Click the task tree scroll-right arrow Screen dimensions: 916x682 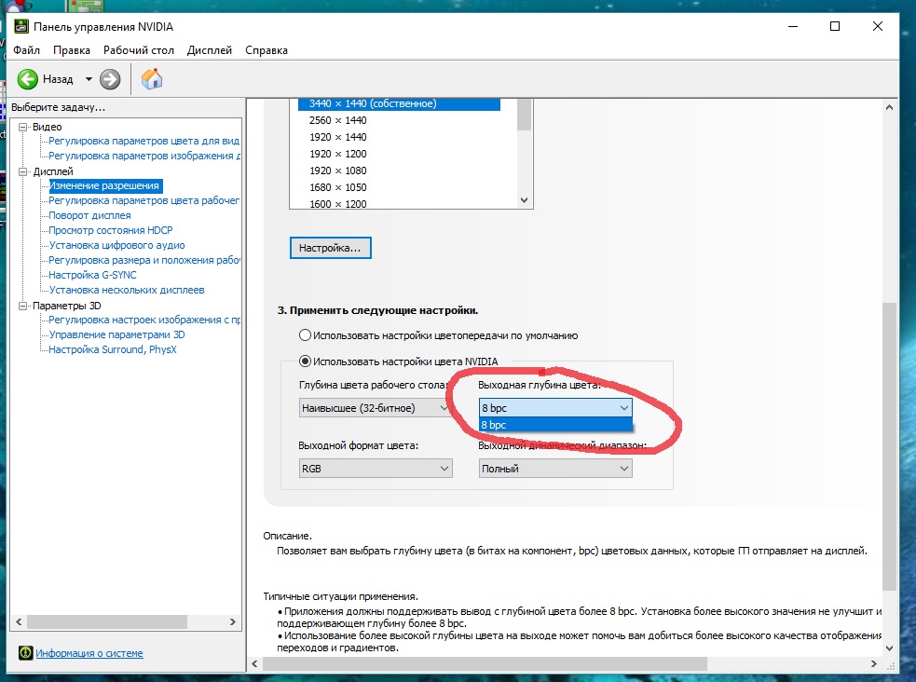click(233, 621)
